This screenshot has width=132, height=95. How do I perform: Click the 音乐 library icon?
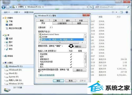point(7,49)
